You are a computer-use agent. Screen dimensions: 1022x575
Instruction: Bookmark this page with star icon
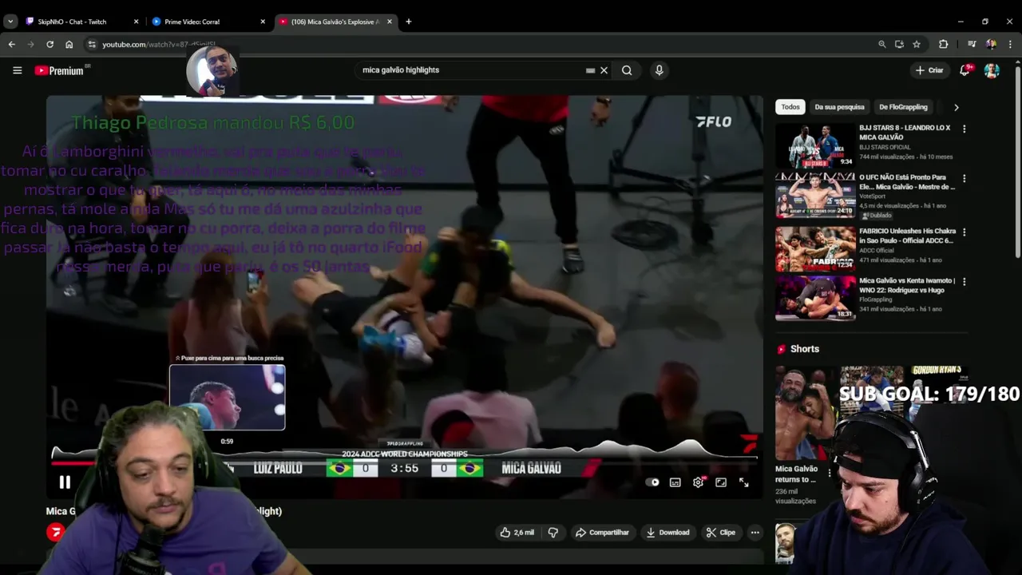pos(917,45)
